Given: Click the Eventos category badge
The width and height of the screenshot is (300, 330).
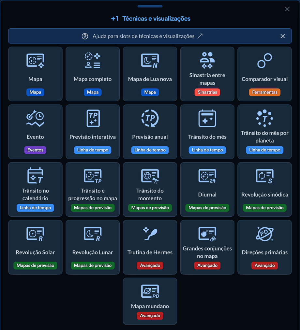Looking at the screenshot, I should (x=35, y=150).
